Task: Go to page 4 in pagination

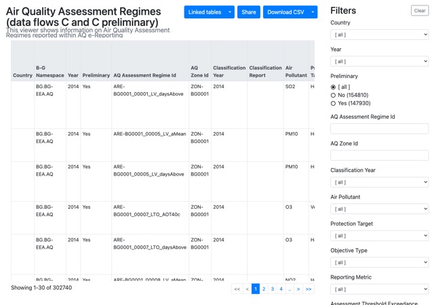Action: coord(281,289)
